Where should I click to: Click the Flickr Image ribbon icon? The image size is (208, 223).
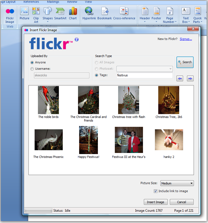[x=10, y=15]
